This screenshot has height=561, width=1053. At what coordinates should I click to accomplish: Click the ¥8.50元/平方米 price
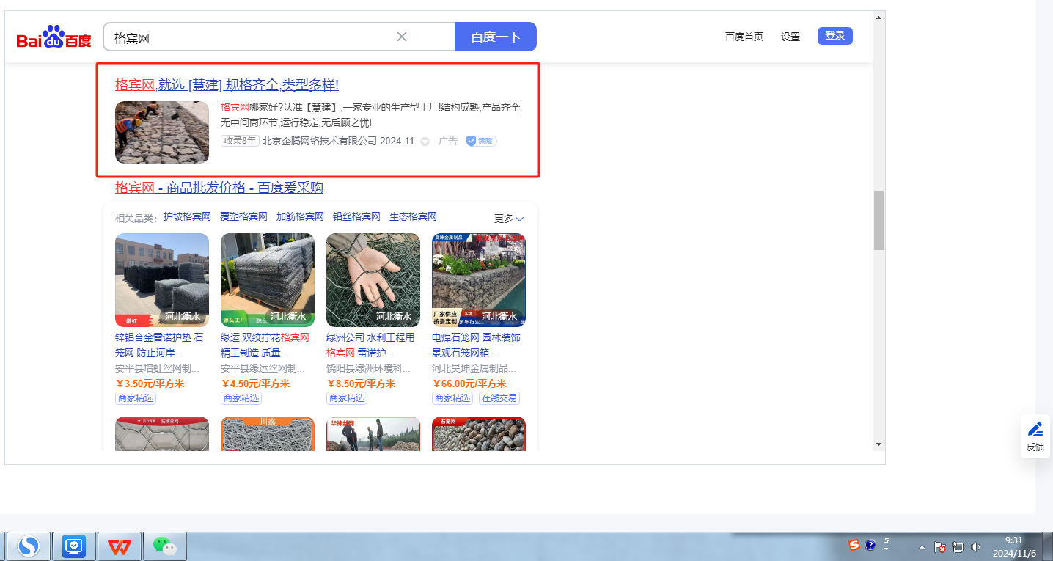361,384
